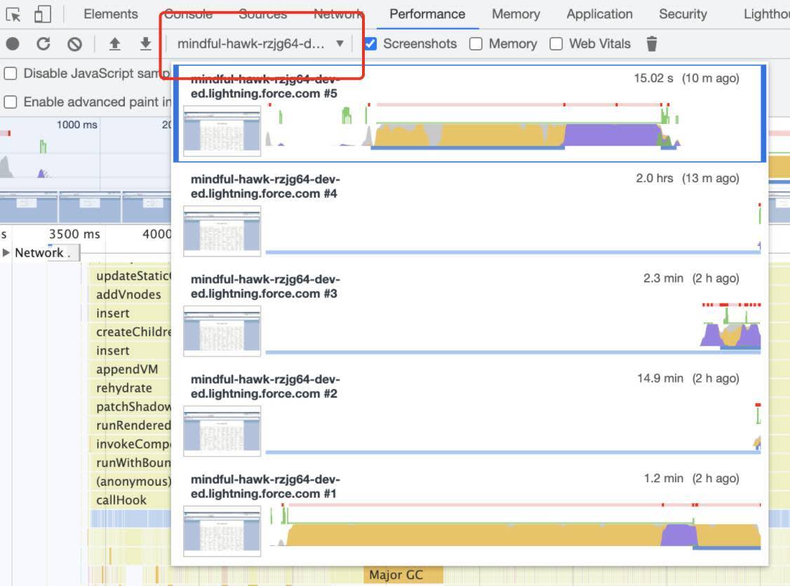Select the (anonymous) flame chart entry
Viewport: 790px width, 586px height.
pos(130,482)
